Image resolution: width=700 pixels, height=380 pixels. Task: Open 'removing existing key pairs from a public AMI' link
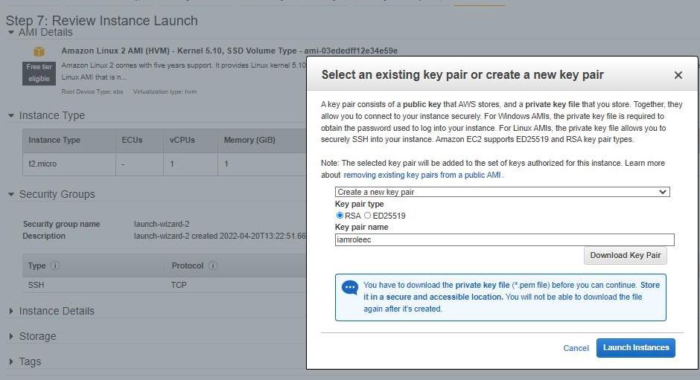click(x=422, y=175)
